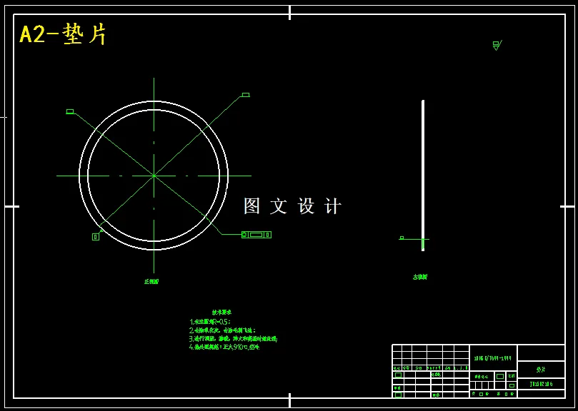
Task: Select note line 1 containing "R-0.5"
Action: tap(210, 322)
